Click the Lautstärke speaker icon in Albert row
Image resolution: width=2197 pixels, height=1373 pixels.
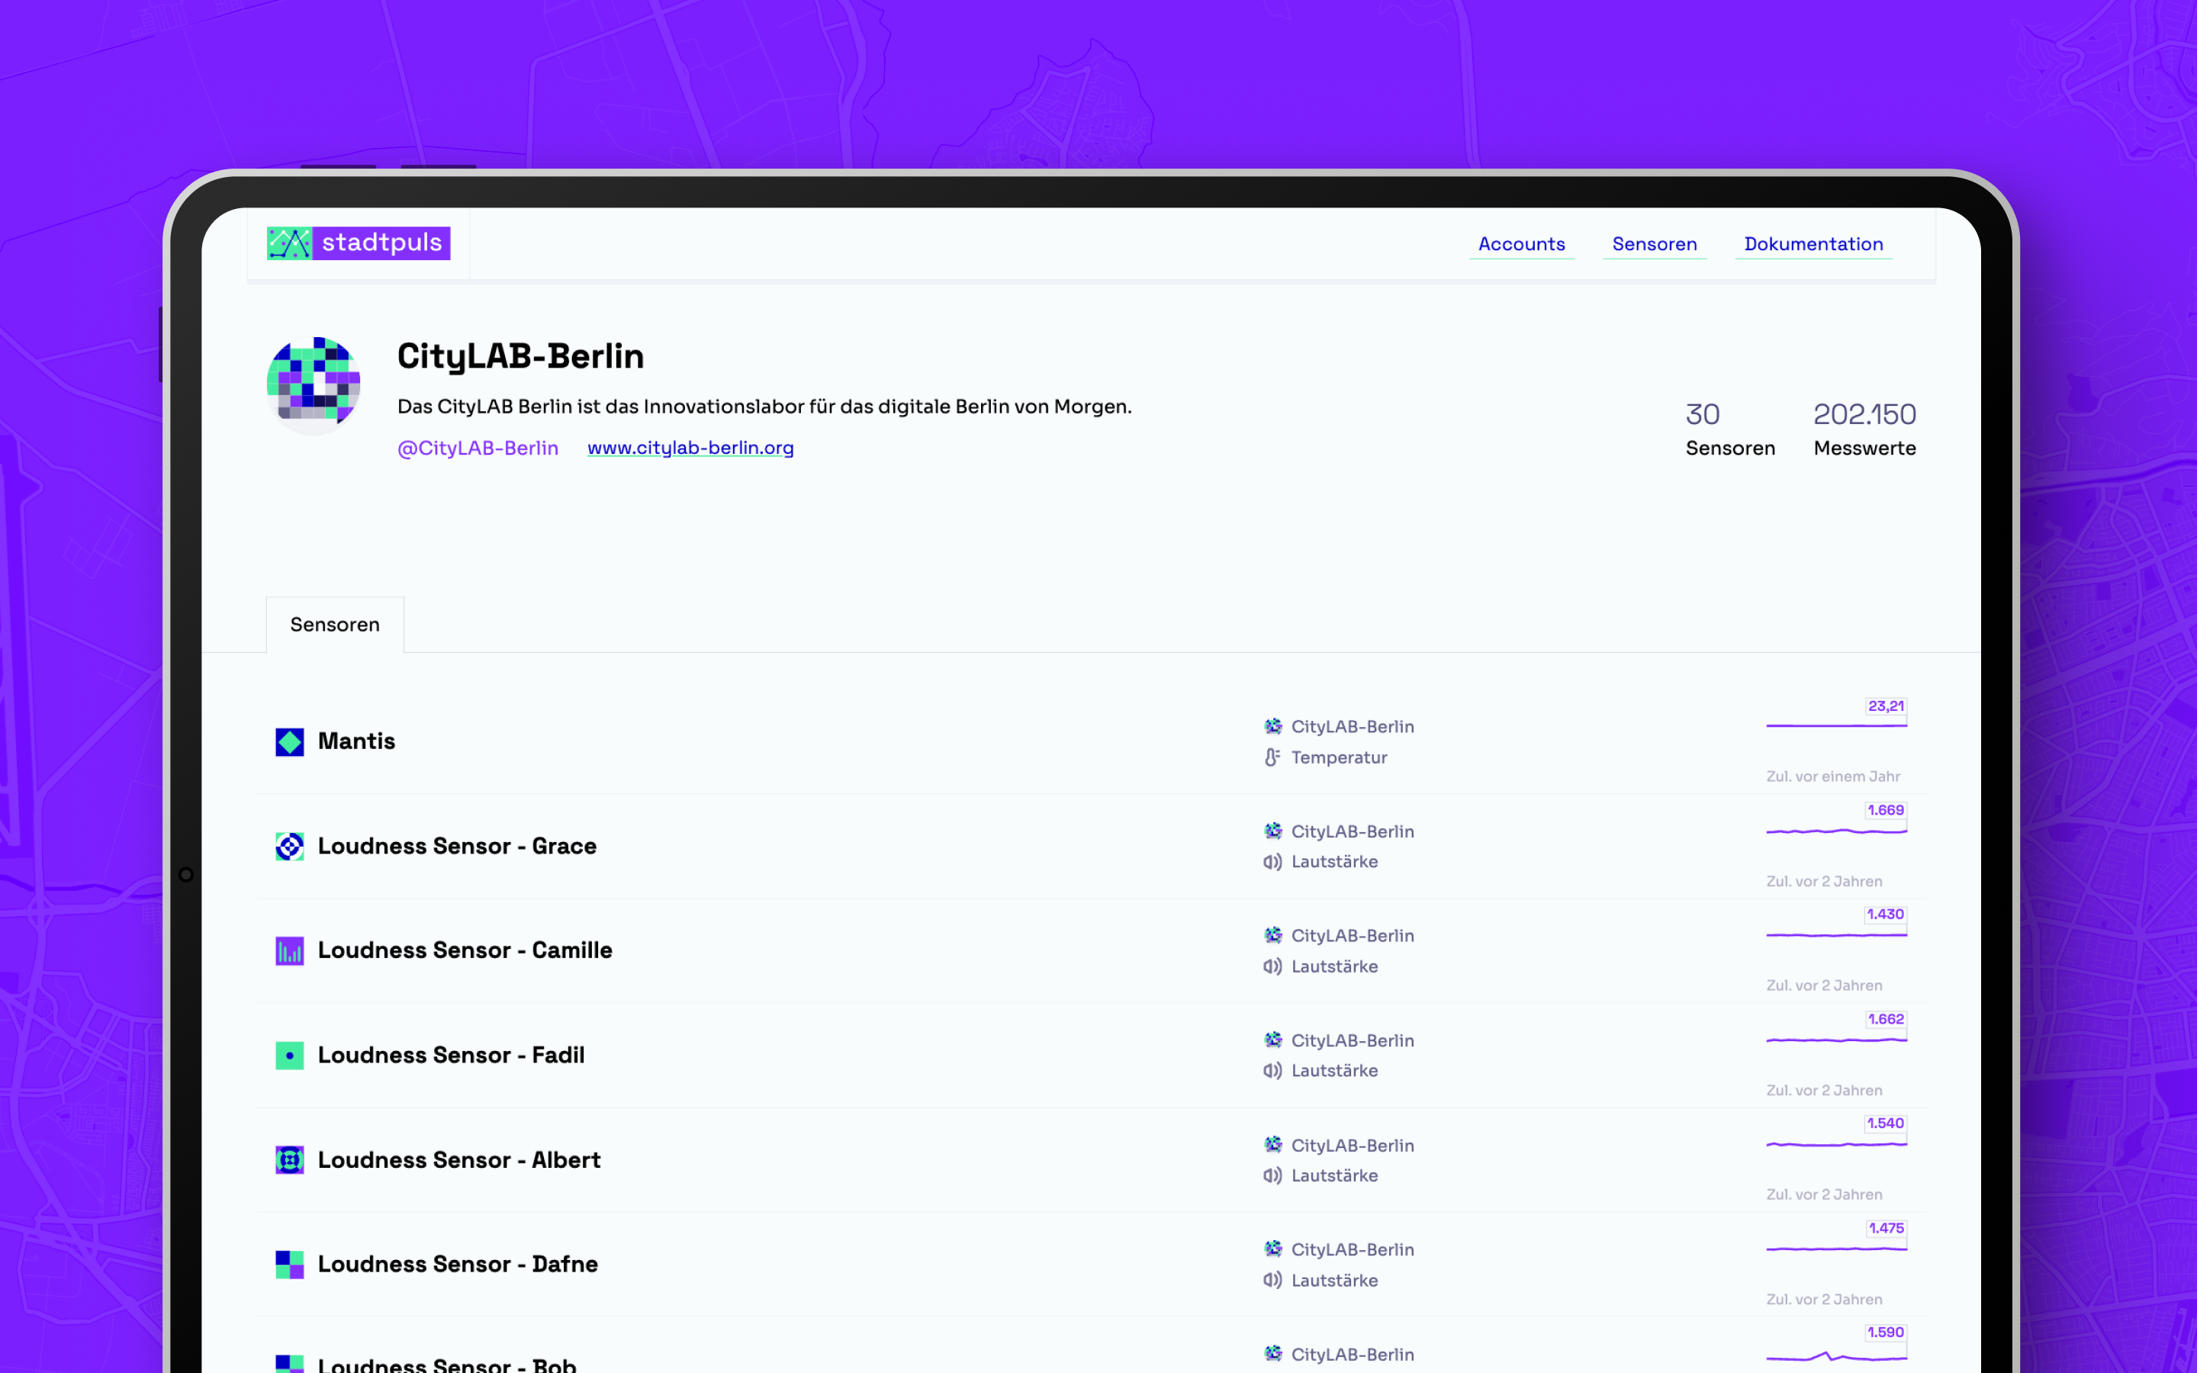(1272, 1175)
